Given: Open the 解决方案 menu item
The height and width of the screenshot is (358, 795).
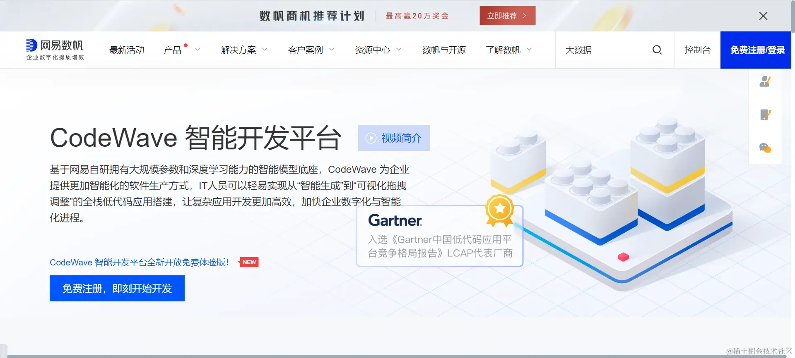Looking at the screenshot, I should 238,50.
